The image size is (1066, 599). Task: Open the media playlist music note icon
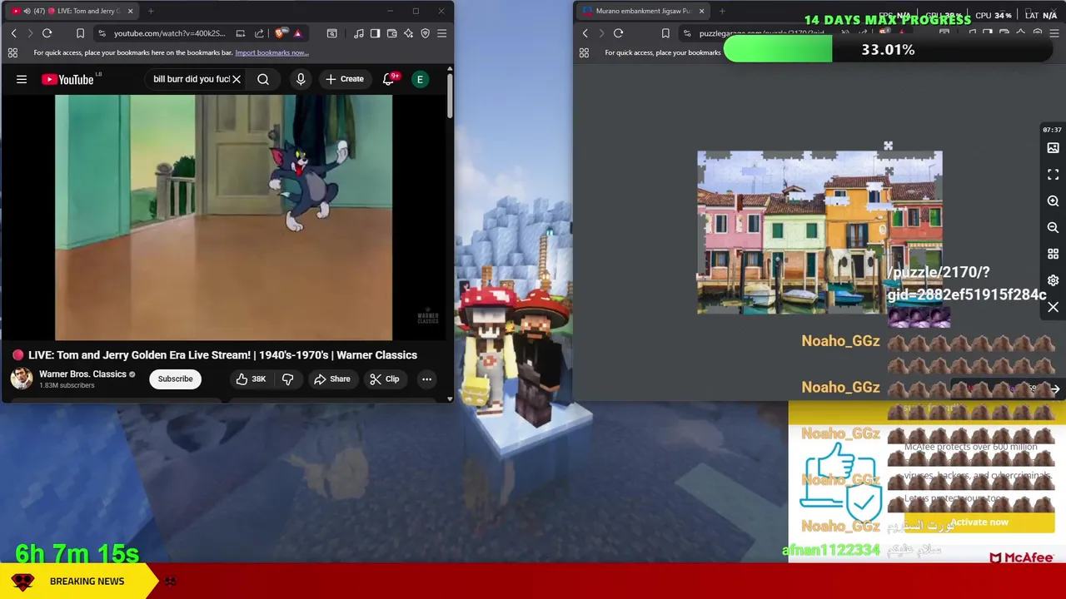358,33
